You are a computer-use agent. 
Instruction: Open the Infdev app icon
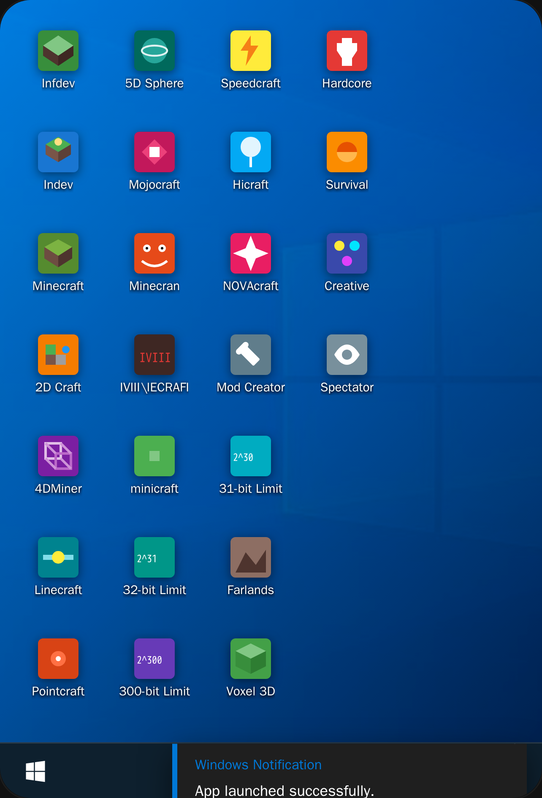(x=58, y=51)
